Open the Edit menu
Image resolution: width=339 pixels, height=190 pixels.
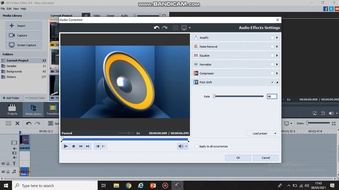(x=9, y=8)
